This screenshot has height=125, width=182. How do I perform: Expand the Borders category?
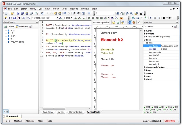[x=144, y=34]
